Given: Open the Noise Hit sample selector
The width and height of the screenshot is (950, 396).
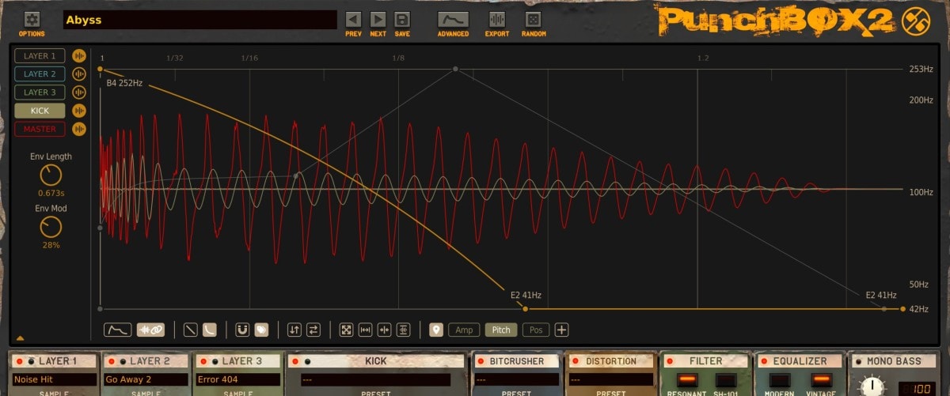Looking at the screenshot, I should [55, 379].
